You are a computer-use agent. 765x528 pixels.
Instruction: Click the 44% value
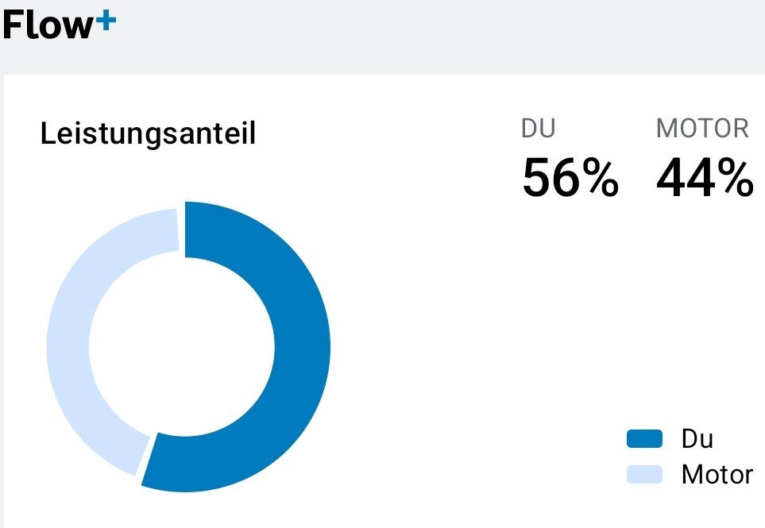(704, 177)
